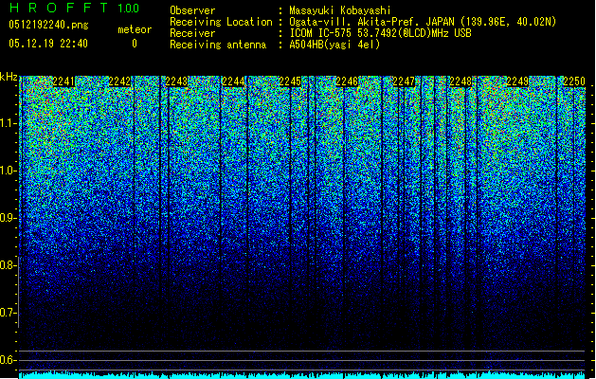
Task: Click the 1.1 kHz axis label
Action: coord(8,123)
